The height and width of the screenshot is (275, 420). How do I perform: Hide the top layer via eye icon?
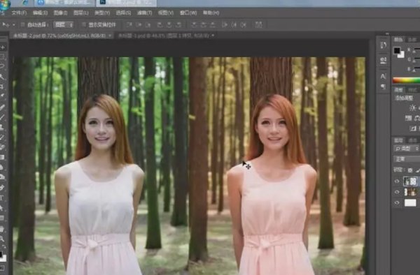[x=397, y=181]
